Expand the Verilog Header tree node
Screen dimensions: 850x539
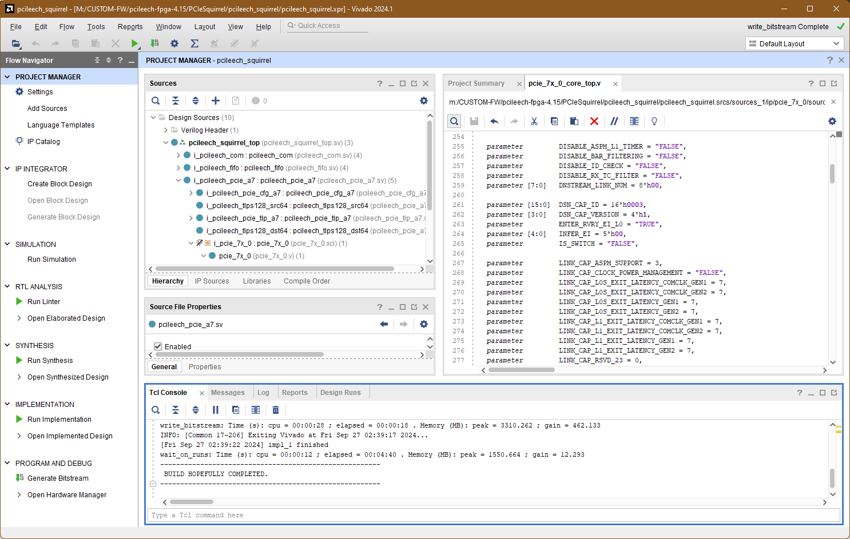166,130
